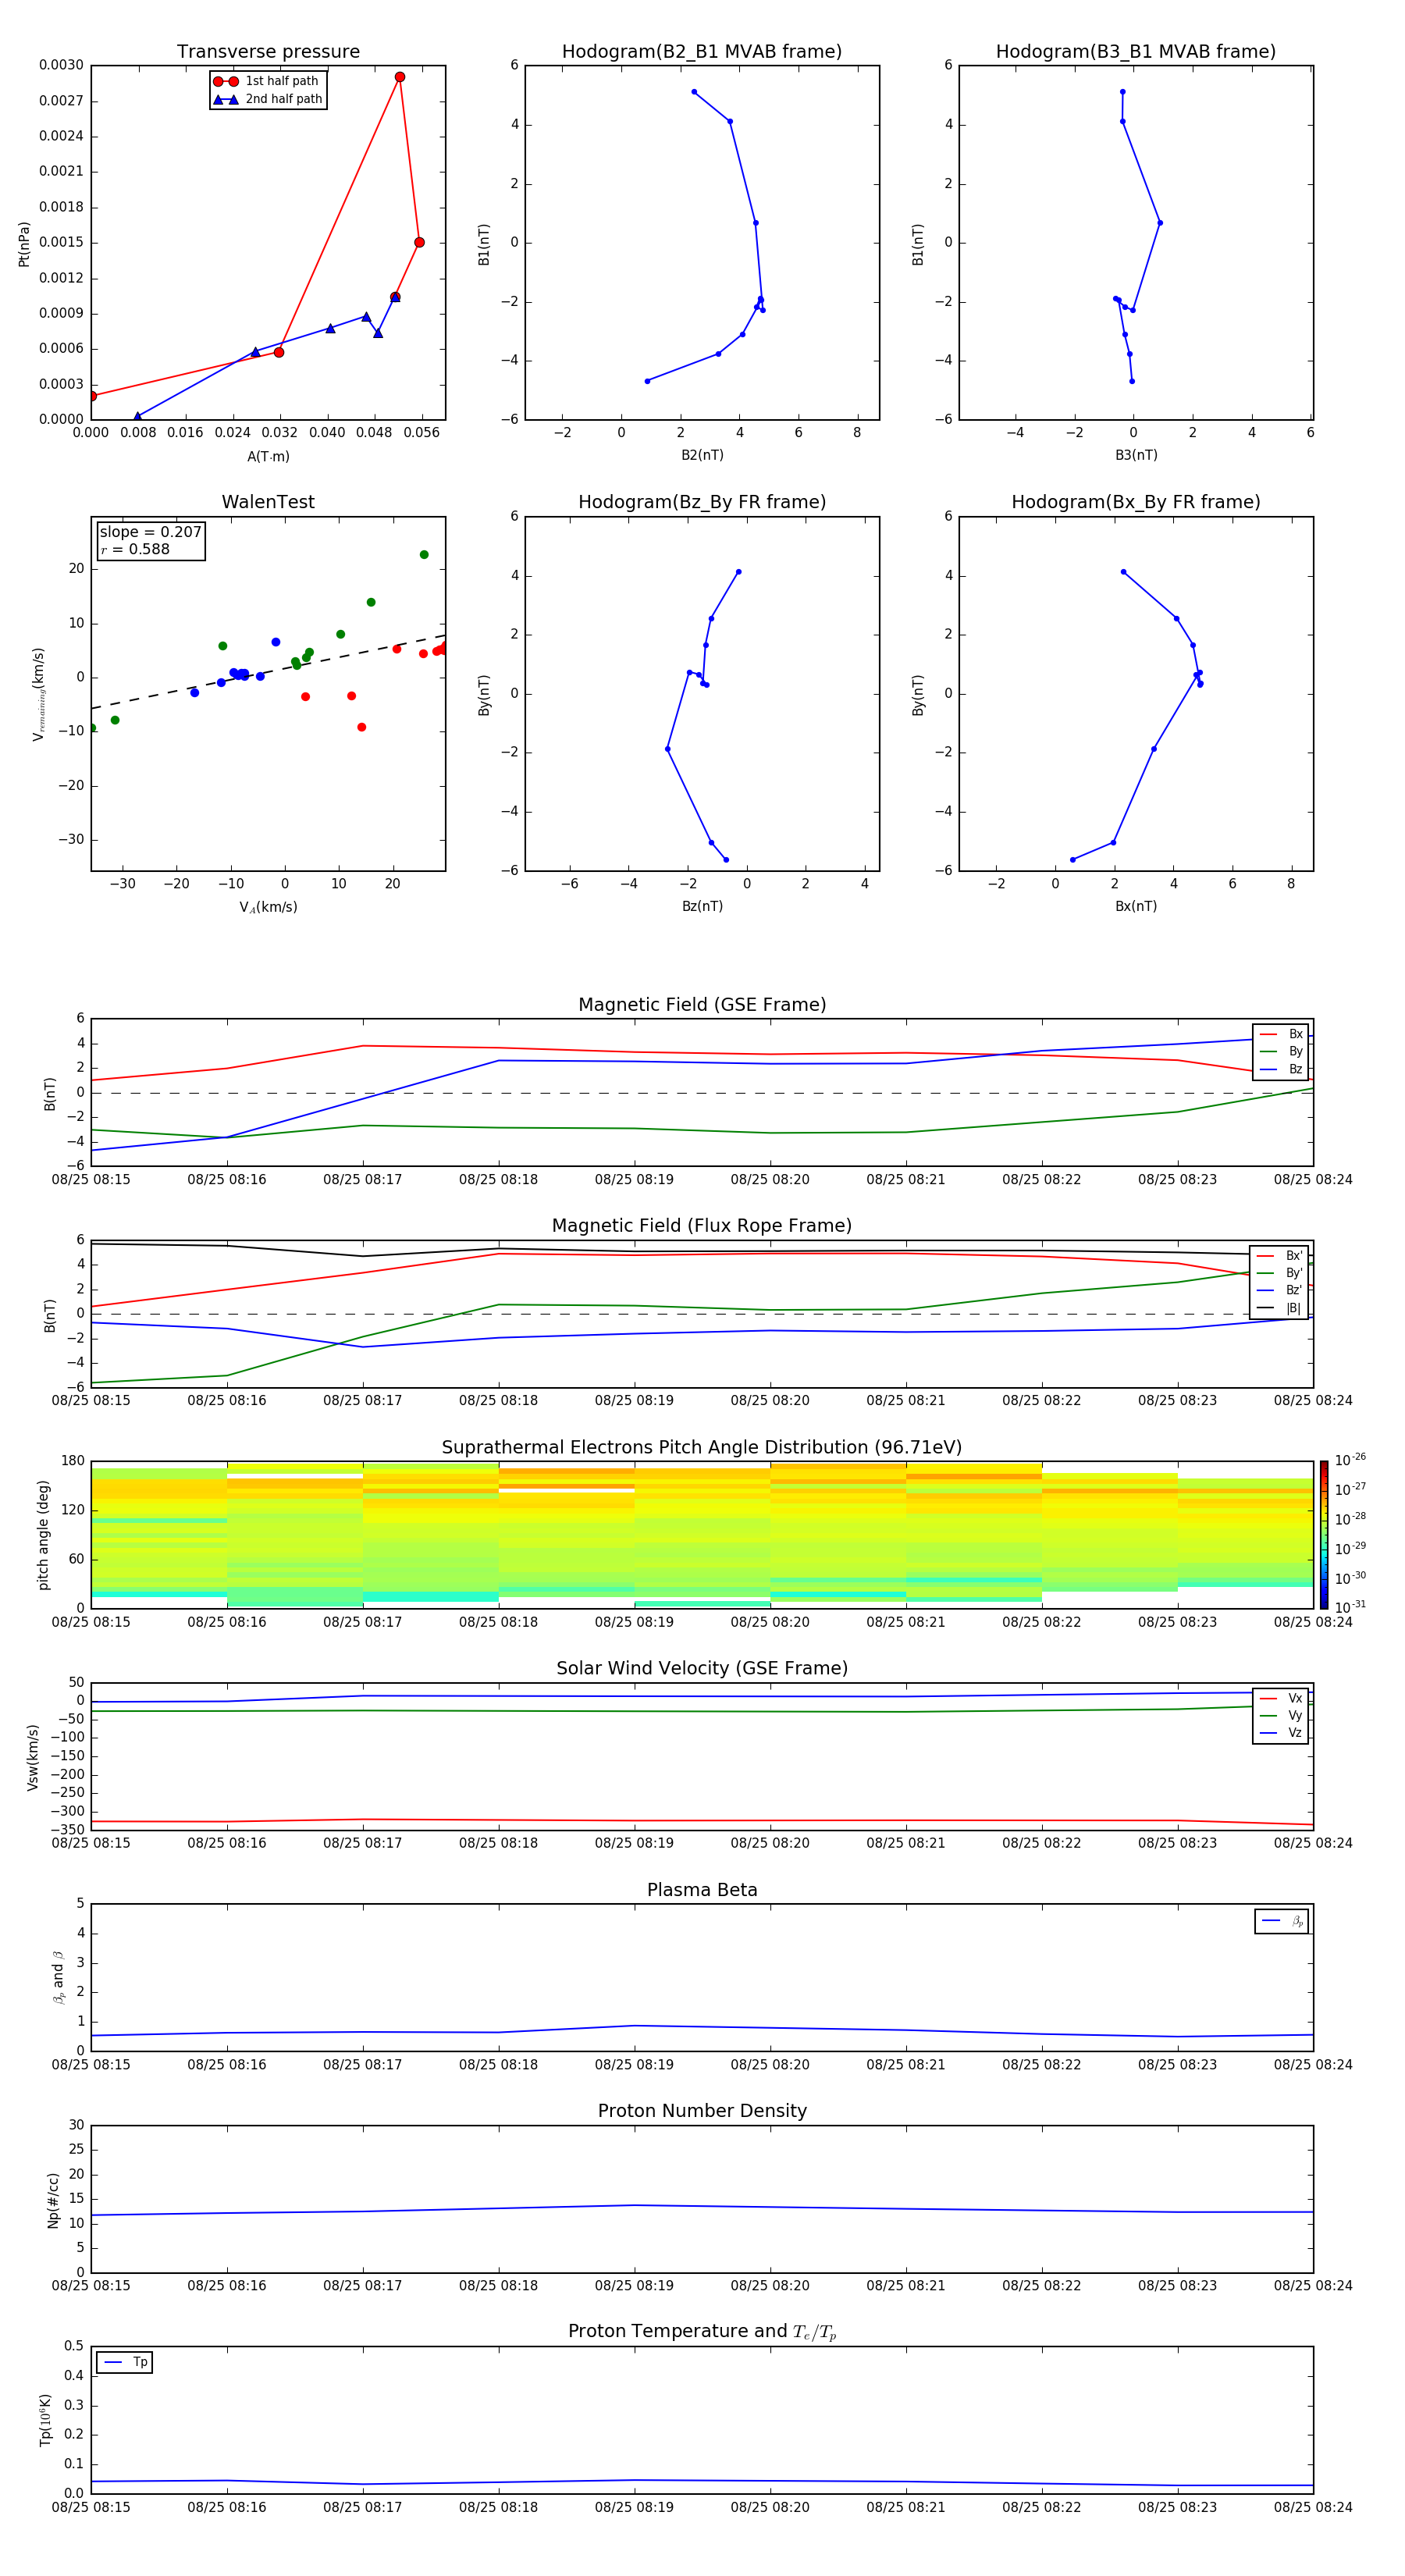Click the Suprathermal Electrons Pitch Angle Distribution title
This screenshot has height=2576, width=1405.
click(702, 1448)
